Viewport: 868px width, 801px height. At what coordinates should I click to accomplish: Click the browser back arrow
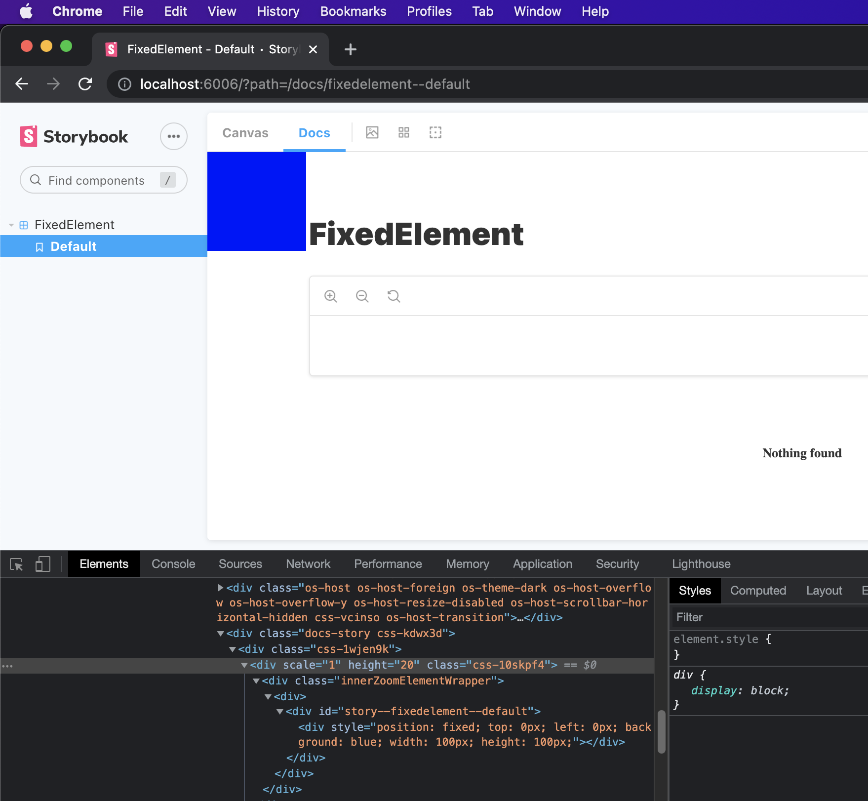(x=22, y=84)
